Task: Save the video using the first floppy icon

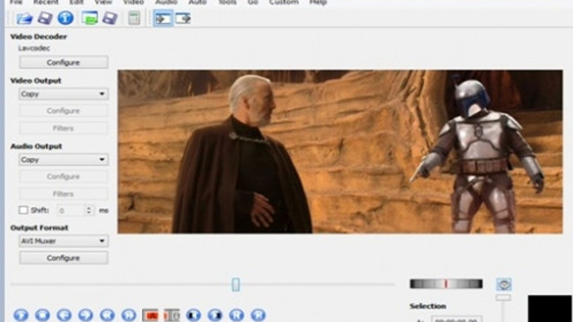Action: click(x=45, y=18)
